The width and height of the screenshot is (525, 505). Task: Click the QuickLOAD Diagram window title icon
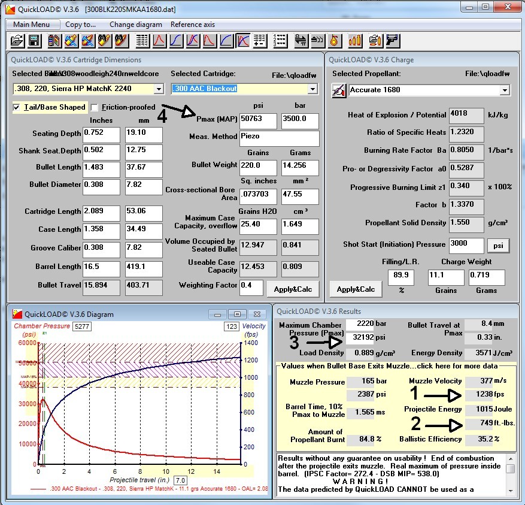coord(17,314)
